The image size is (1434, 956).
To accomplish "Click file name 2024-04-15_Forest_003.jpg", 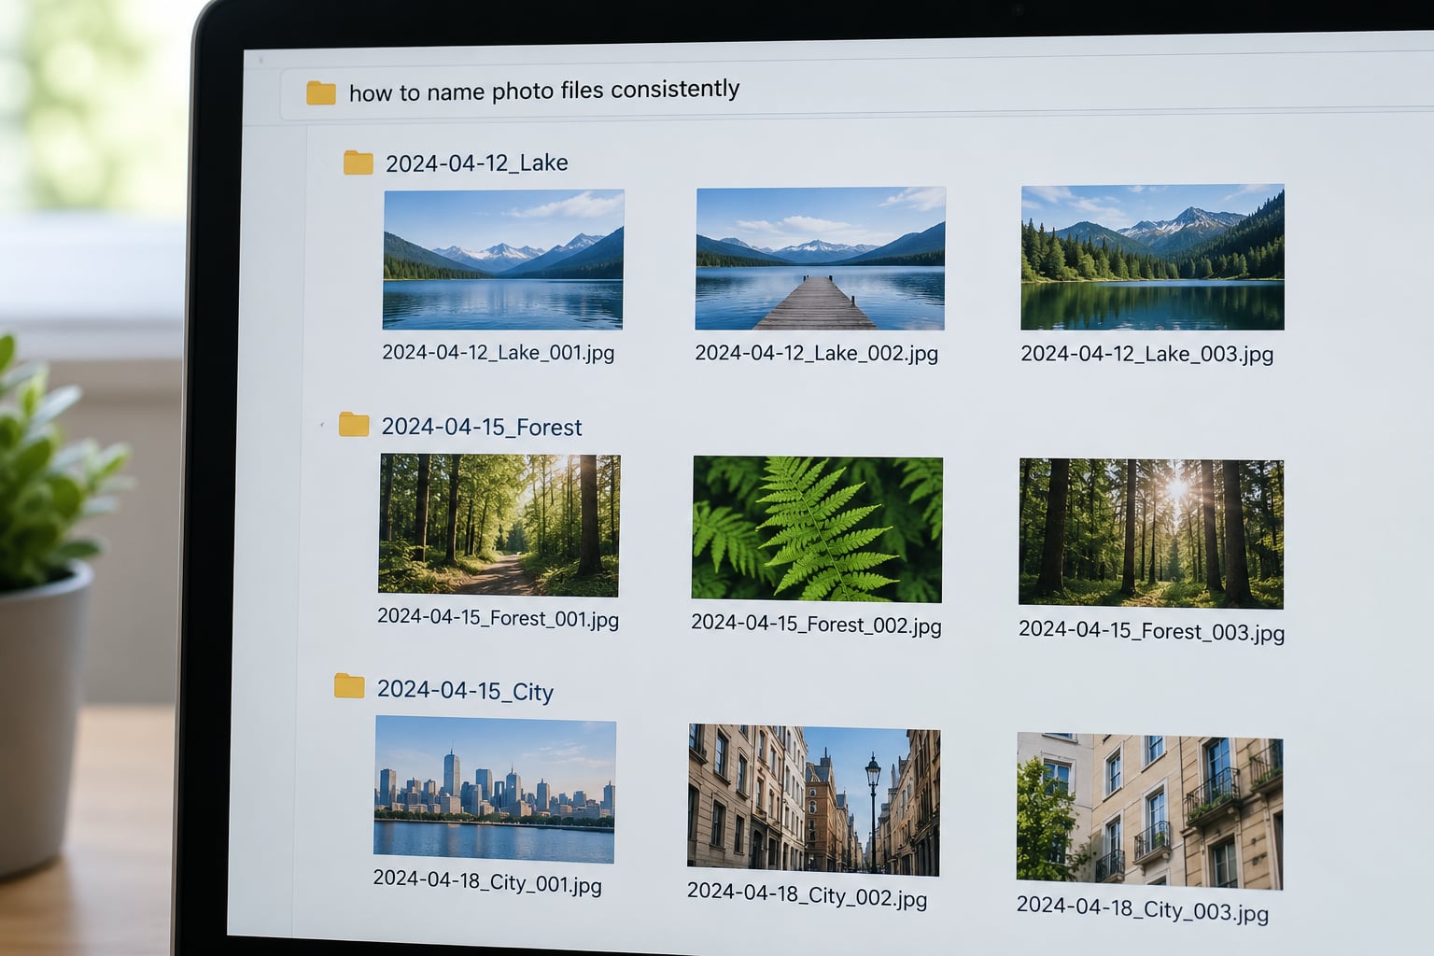I will point(1151,631).
